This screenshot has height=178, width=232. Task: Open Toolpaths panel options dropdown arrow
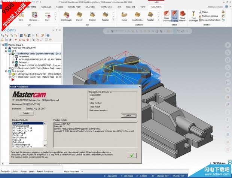(x=53, y=30)
